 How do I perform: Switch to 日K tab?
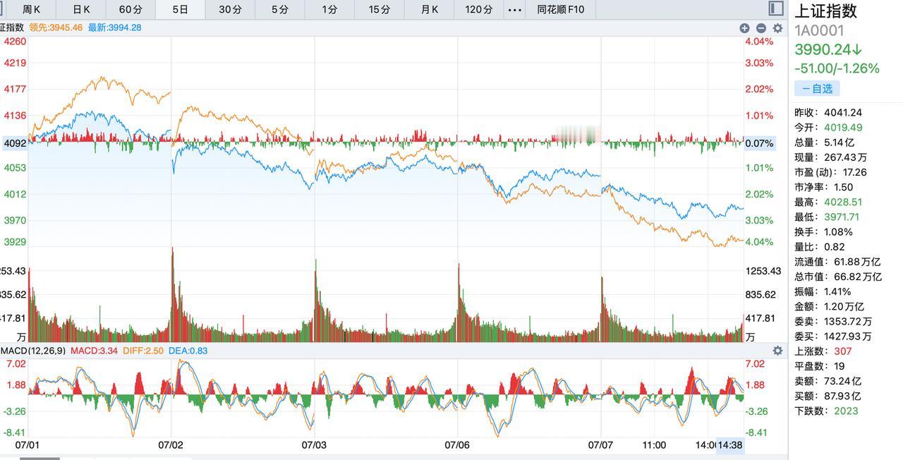coord(82,10)
